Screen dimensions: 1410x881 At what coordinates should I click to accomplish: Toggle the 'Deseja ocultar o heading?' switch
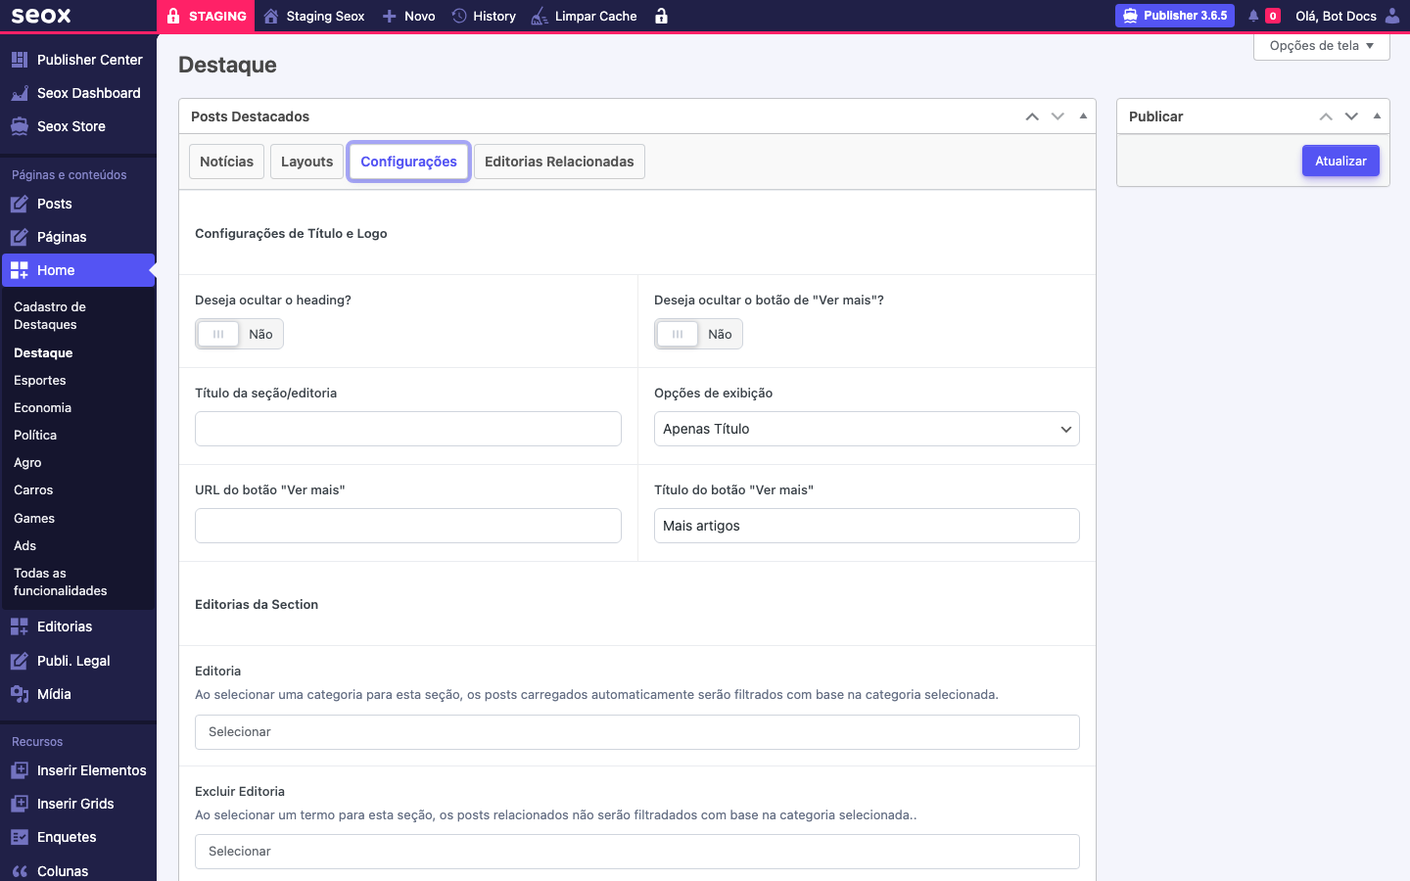(x=240, y=334)
